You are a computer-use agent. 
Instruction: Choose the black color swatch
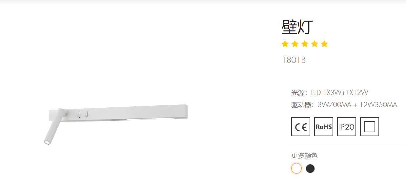(310, 169)
